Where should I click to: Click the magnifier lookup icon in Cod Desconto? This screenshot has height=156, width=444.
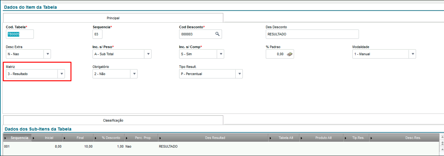pos(217,34)
